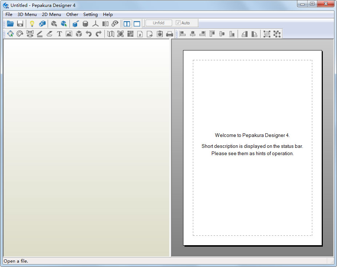Toggle the Auto checkbox
This screenshot has width=337, height=267.
click(178, 23)
